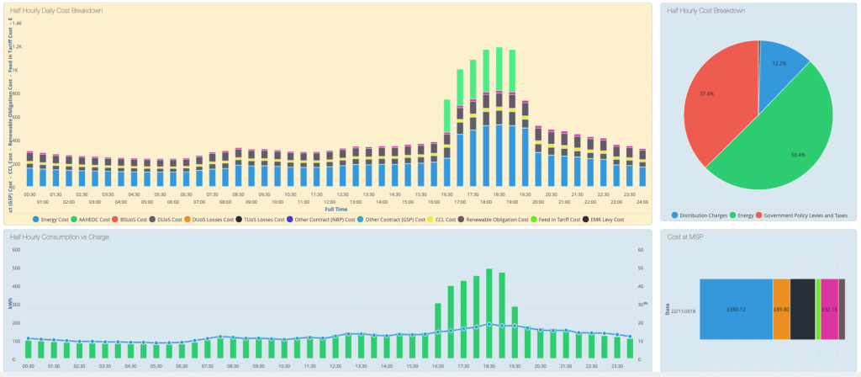
Task: Toggle Distribution Charges in pie chart legend
Action: click(x=699, y=215)
